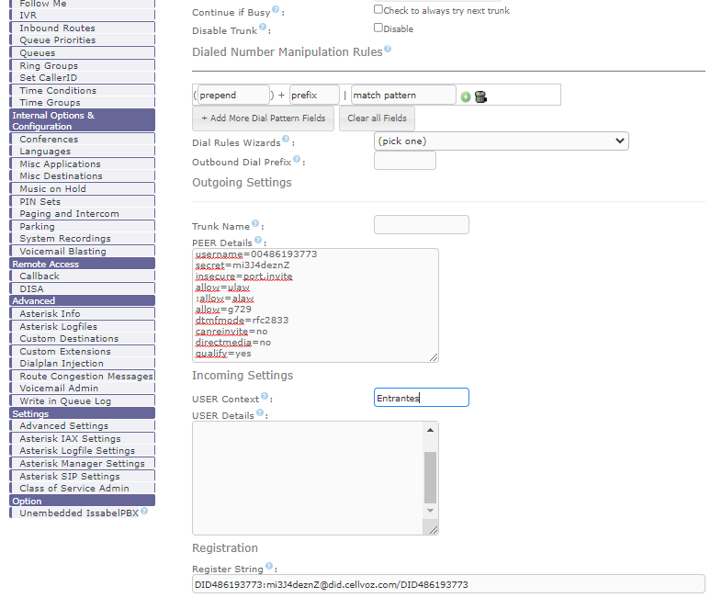Click the USER Context field containing Entrantes
Image resolution: width=722 pixels, height=609 pixels.
(422, 398)
